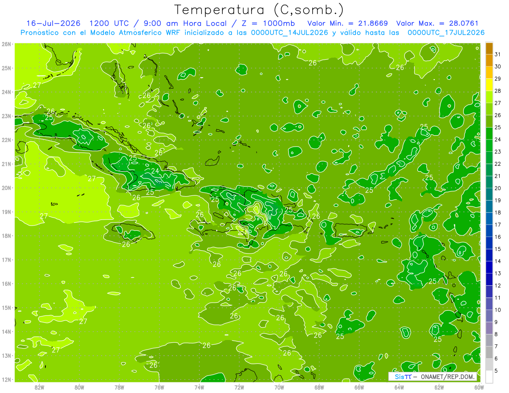Click the colorbar label "31"
This screenshot has height=393, width=509.
pyautogui.click(x=498, y=54)
